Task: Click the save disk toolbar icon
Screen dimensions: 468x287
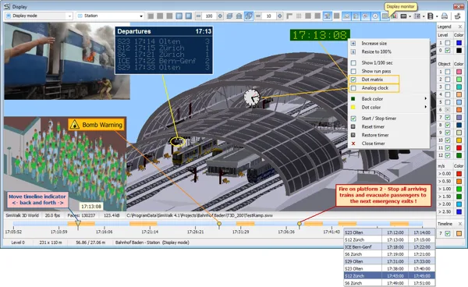Action: 430,16
